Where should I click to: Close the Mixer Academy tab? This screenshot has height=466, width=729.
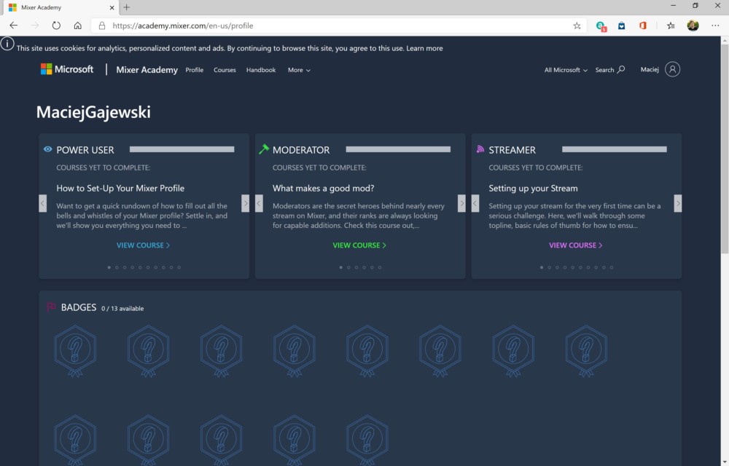click(112, 7)
